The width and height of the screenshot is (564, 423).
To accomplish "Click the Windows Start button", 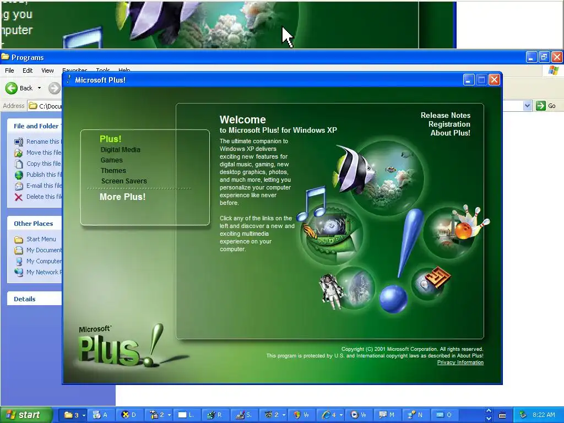I will tap(26, 415).
